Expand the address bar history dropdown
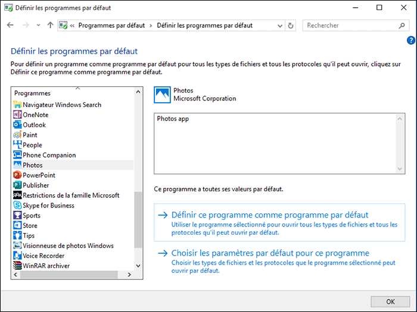The height and width of the screenshot is (312, 417). [x=279, y=26]
